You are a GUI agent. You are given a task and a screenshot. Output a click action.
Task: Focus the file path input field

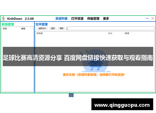pyautogui.click(x=110, y=28)
